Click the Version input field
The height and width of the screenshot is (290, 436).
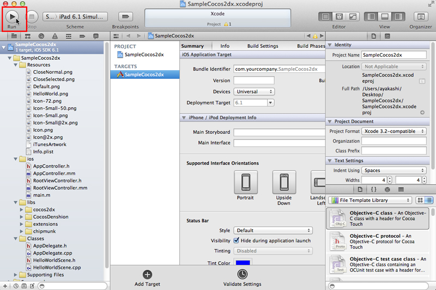[x=254, y=81]
